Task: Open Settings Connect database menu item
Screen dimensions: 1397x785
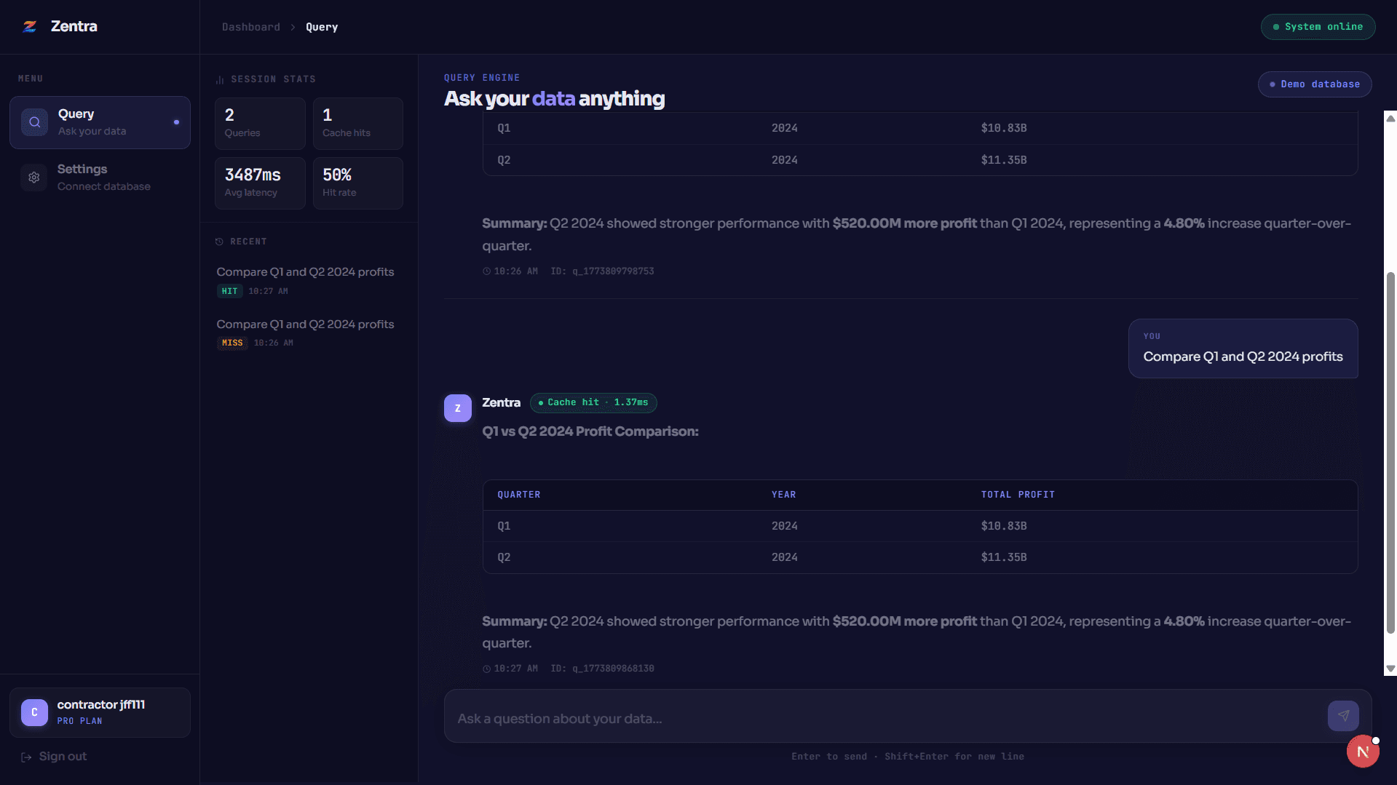Action: [x=100, y=178]
